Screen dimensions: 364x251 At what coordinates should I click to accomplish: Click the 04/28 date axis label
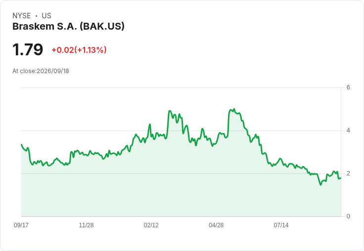pyautogui.click(x=216, y=225)
